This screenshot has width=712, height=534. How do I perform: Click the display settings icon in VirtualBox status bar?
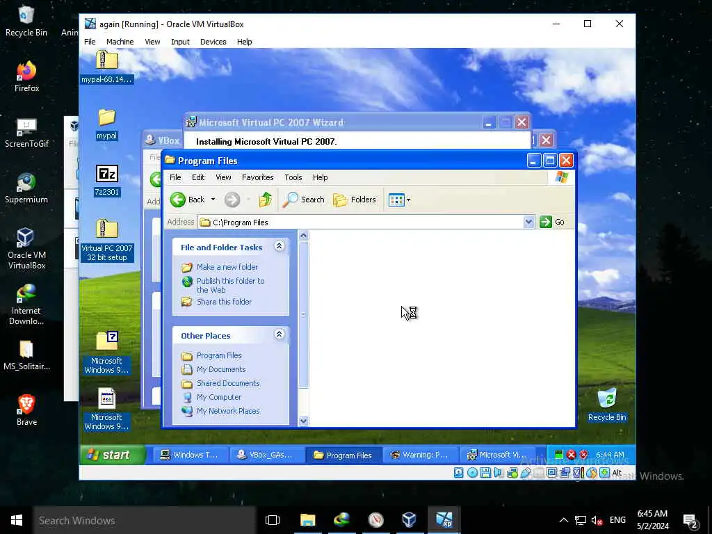pyautogui.click(x=551, y=473)
